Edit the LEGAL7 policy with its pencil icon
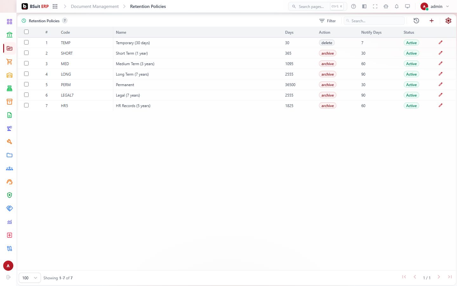 [440, 95]
